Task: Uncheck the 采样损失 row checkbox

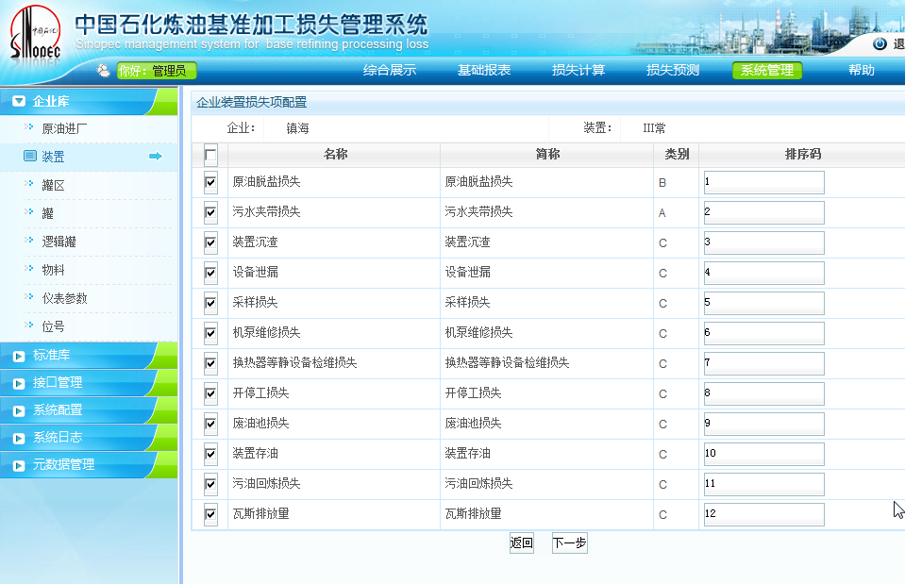Action: pos(210,303)
